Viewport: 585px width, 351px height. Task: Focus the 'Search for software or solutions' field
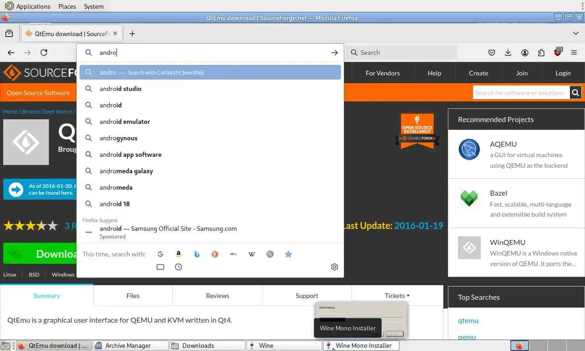[521, 93]
